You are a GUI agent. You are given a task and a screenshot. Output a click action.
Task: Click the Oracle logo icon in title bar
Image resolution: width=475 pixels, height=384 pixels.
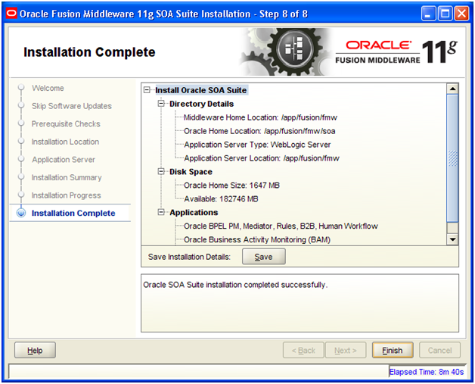pyautogui.click(x=11, y=14)
